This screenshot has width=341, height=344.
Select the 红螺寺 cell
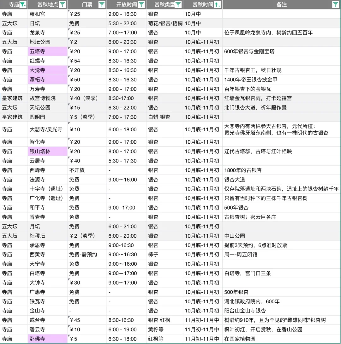point(47,61)
